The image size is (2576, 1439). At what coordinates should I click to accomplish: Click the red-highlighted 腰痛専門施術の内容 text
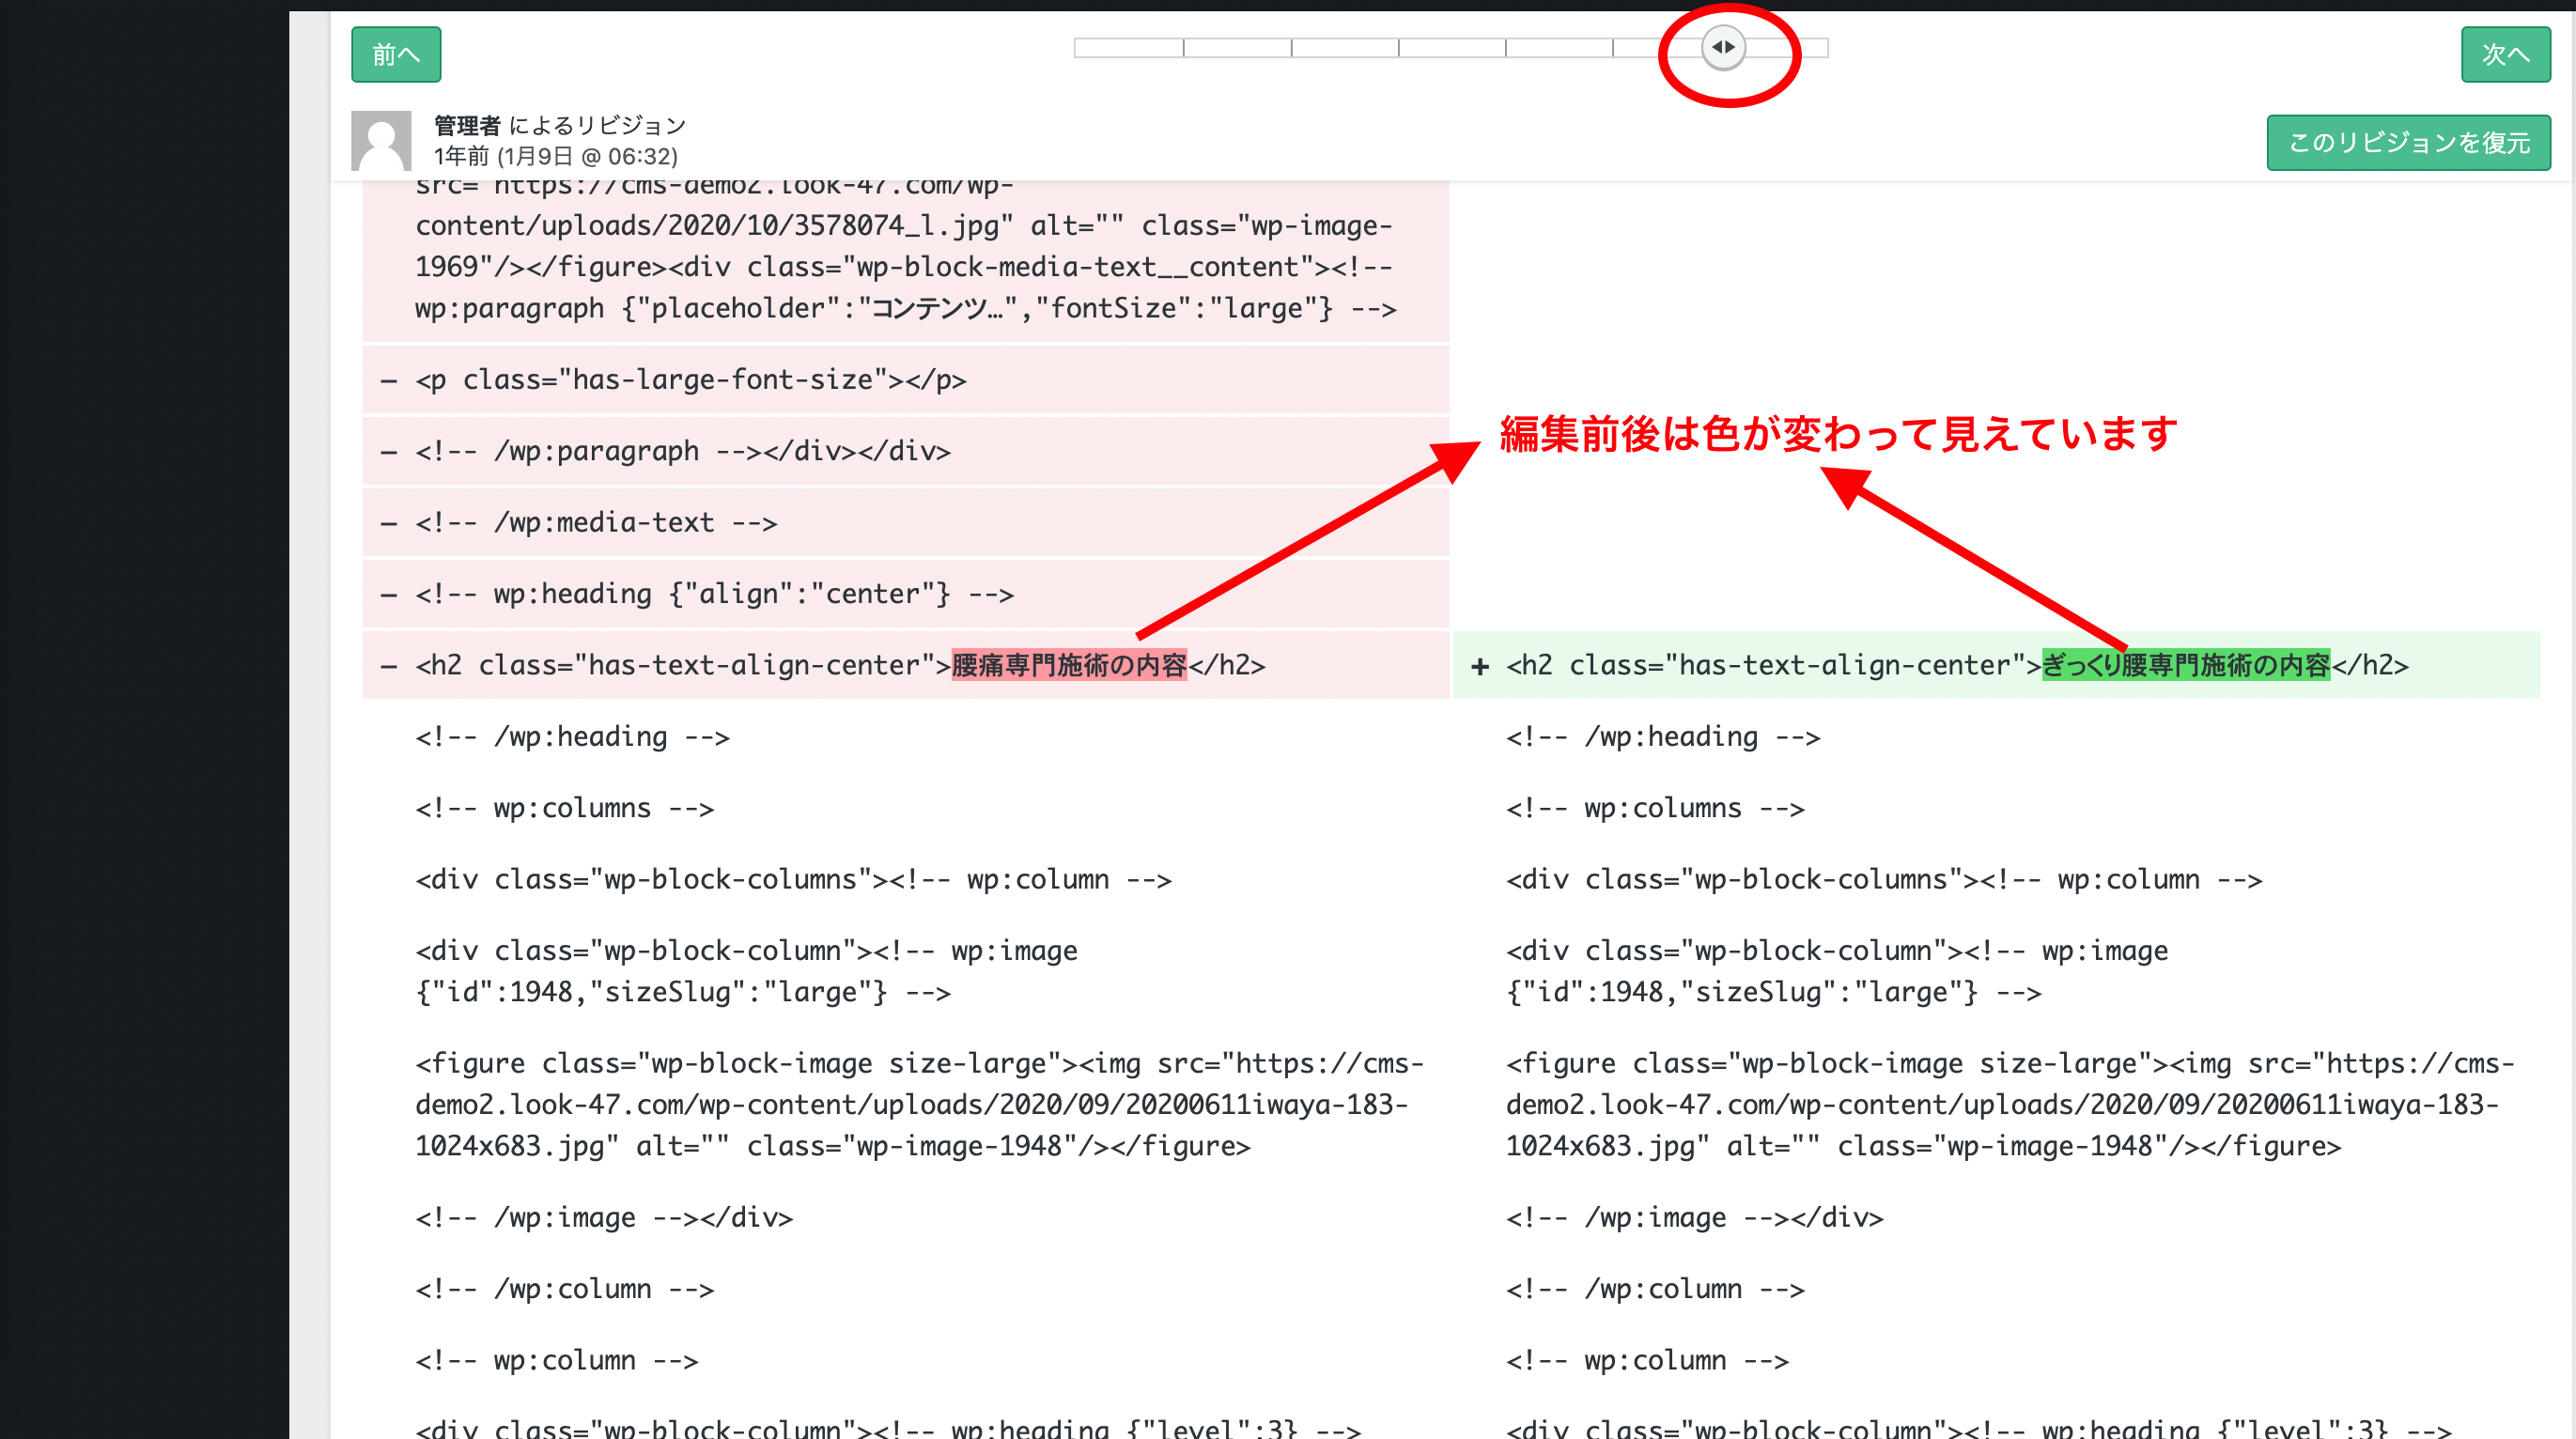tap(1068, 665)
